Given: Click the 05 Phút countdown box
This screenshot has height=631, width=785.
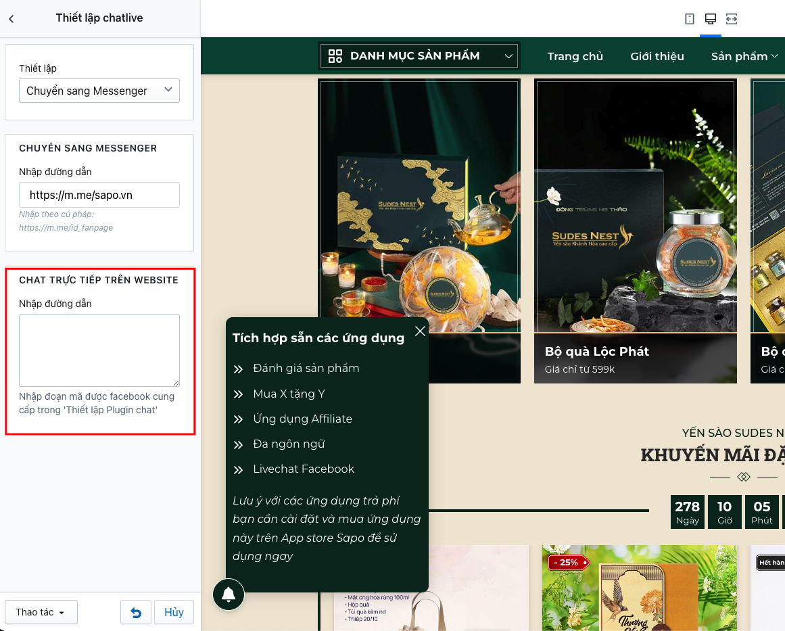Looking at the screenshot, I should click(761, 512).
